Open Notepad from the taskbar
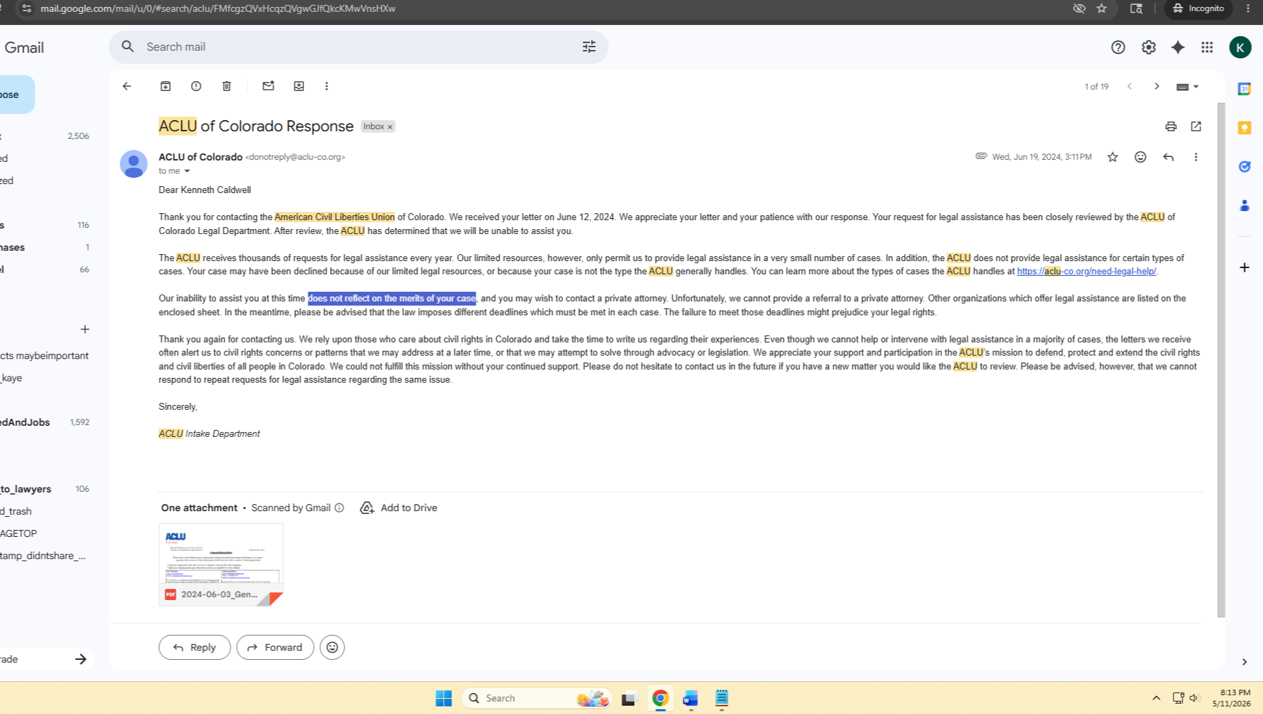The width and height of the screenshot is (1263, 714). point(721,698)
